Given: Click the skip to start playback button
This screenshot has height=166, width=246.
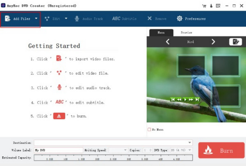Looking at the screenshot, I should (x=173, y=99).
